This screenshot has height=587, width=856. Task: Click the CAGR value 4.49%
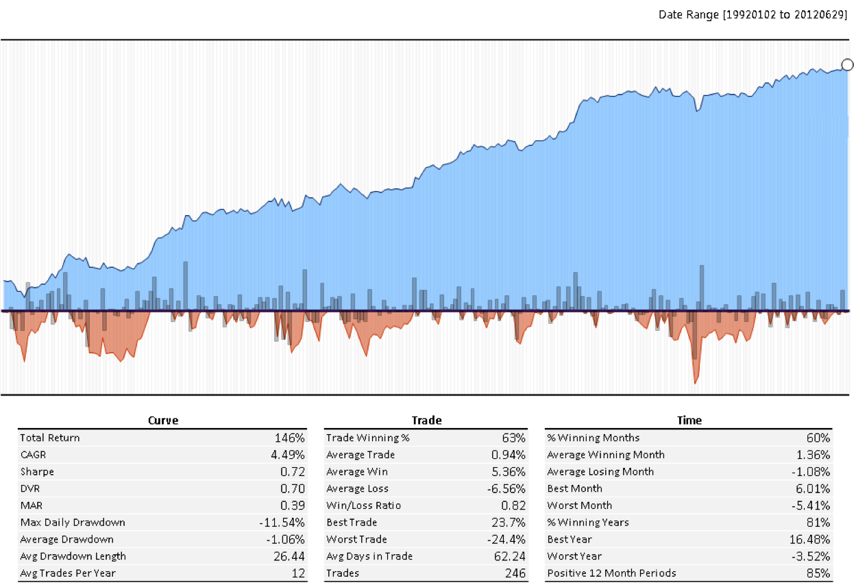pyautogui.click(x=290, y=455)
